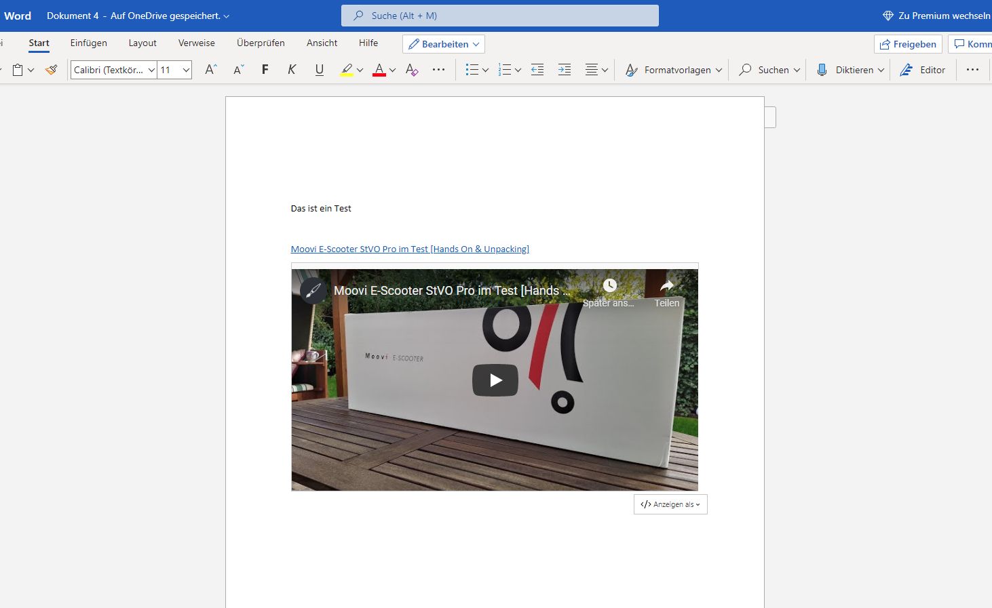Screen dimensions: 992x608
Task: Apply bullet list
Action: click(x=472, y=70)
